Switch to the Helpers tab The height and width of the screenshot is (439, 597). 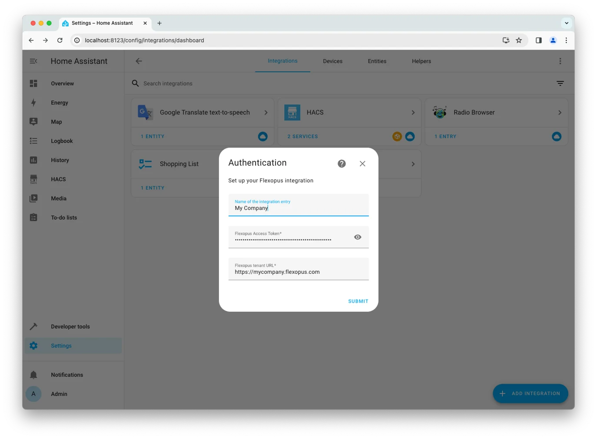coord(421,61)
